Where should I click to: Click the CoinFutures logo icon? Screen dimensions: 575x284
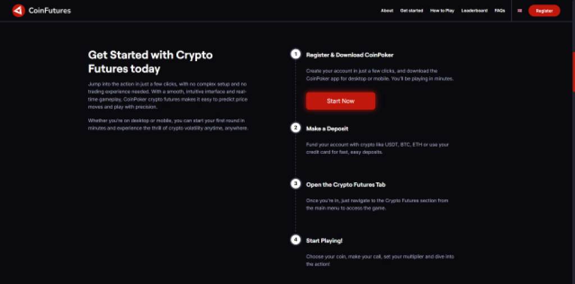click(x=19, y=11)
